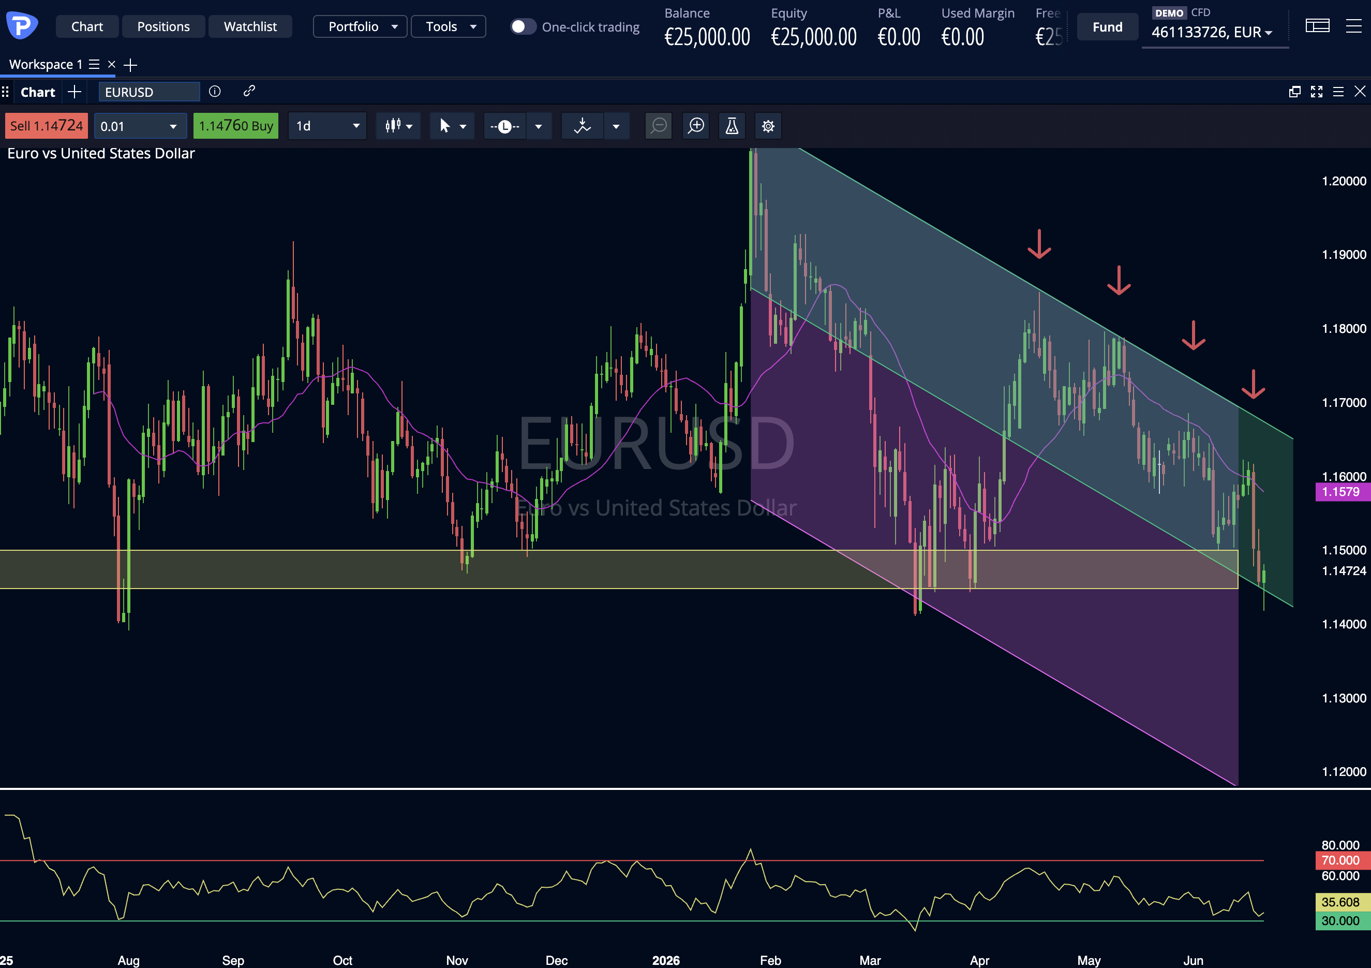The width and height of the screenshot is (1371, 968).
Task: Expand the Portfolio dropdown menu
Action: click(x=360, y=26)
